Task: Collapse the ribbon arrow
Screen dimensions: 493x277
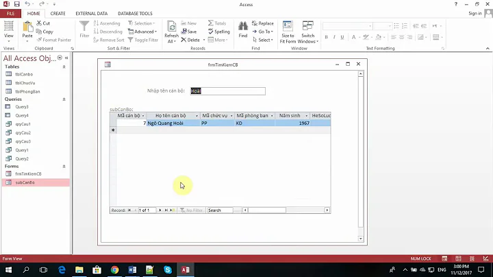Action: tap(488, 49)
